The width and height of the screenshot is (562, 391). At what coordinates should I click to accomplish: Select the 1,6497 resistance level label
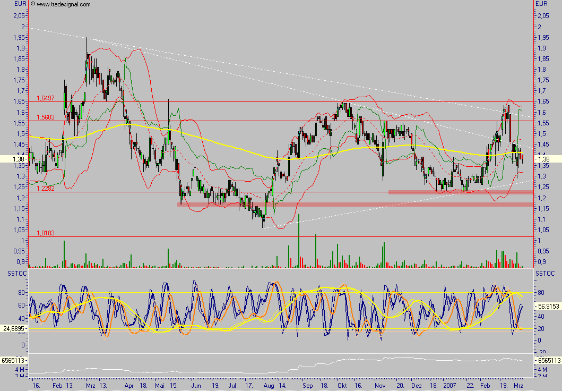click(x=46, y=98)
